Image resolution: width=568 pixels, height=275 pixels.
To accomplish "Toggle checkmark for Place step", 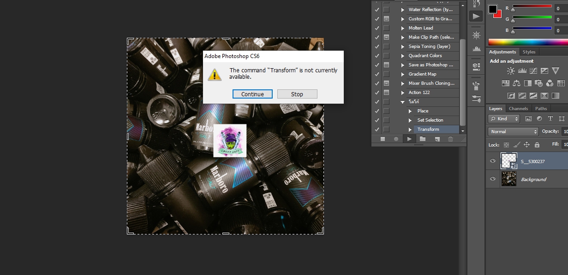I will 377,111.
